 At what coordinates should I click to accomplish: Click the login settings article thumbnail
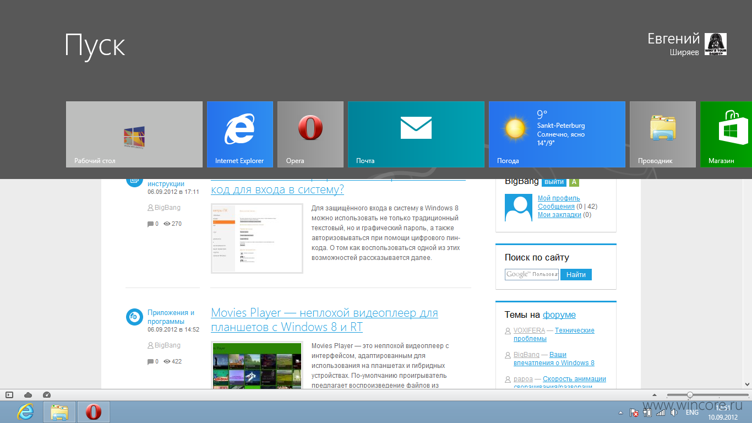point(257,238)
